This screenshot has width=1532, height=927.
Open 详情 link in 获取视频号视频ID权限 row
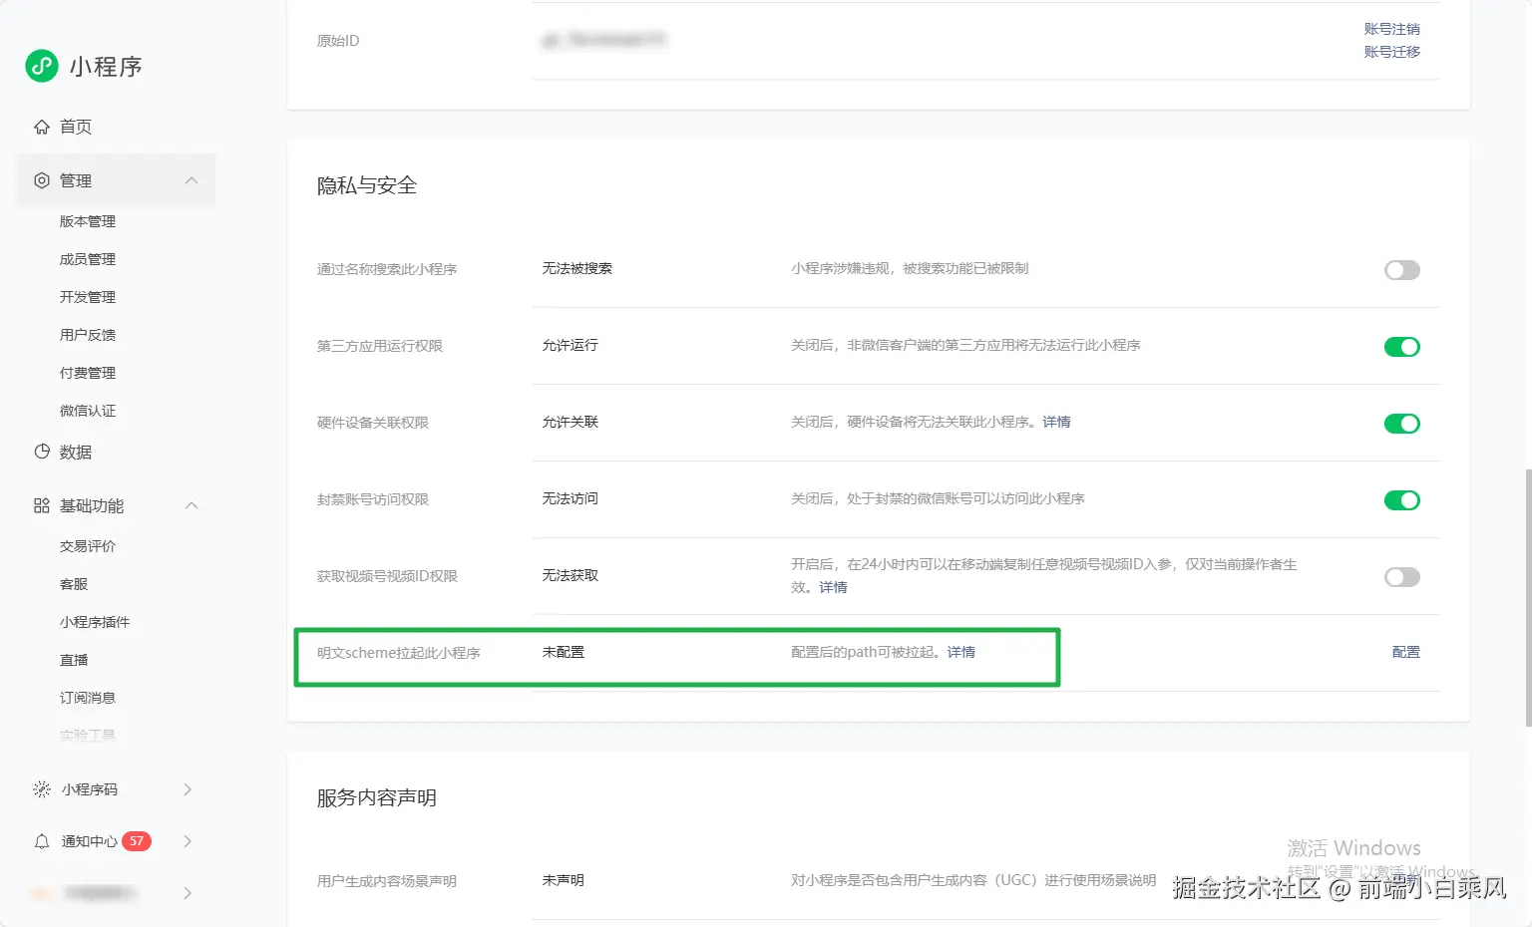tap(833, 587)
